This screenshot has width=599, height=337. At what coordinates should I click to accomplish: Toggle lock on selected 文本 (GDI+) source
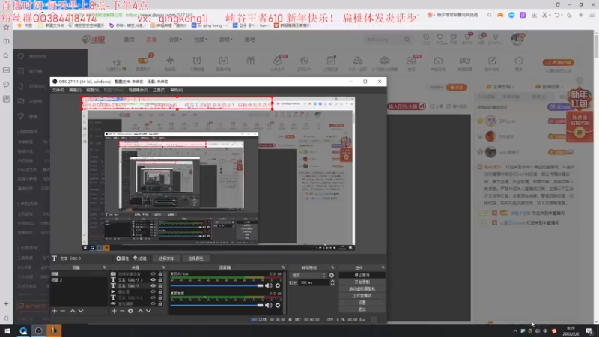(x=160, y=285)
